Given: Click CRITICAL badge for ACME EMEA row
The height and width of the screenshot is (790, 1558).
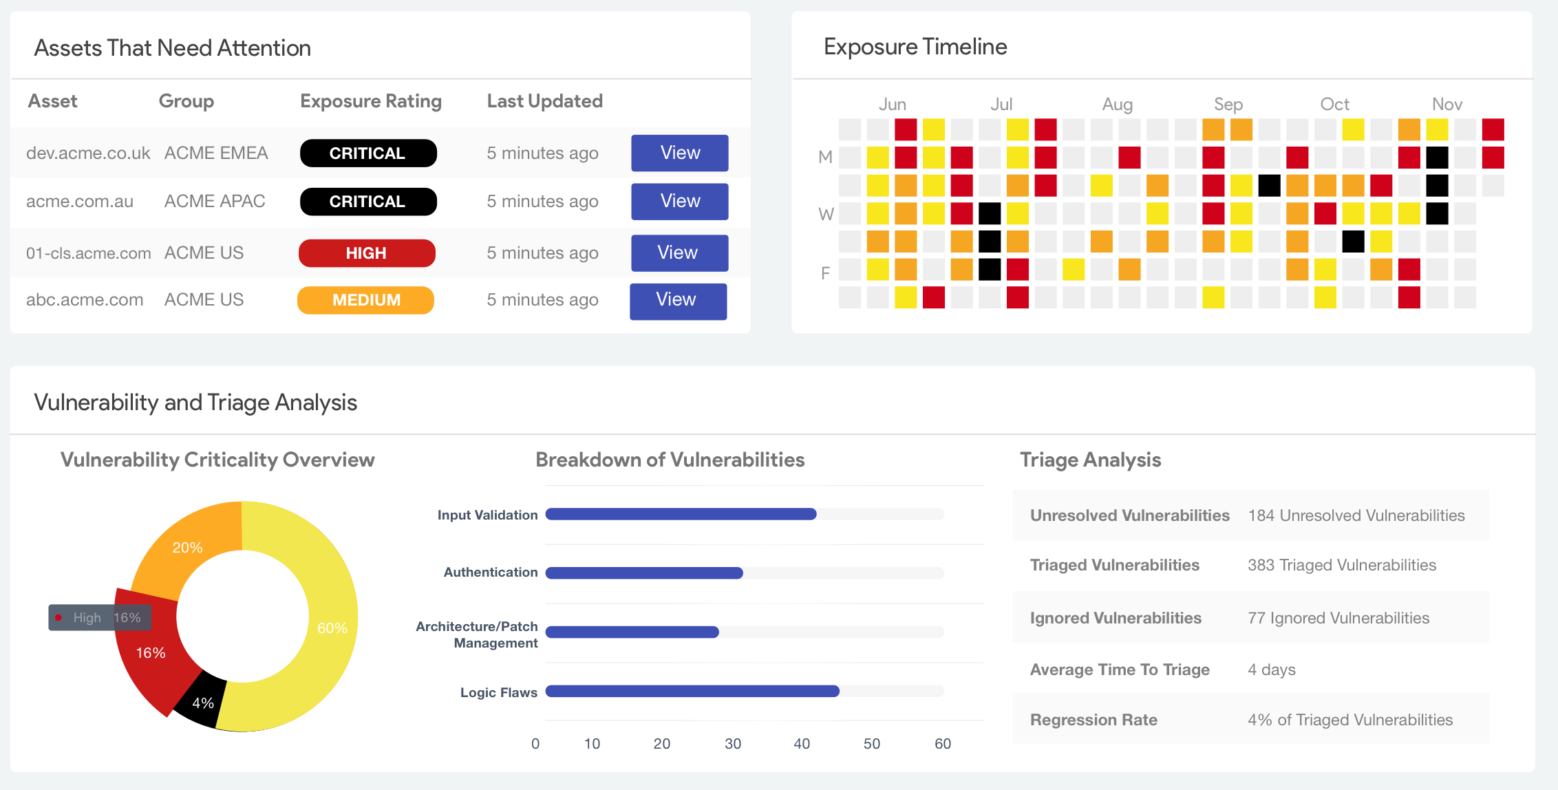Looking at the screenshot, I should point(368,153).
